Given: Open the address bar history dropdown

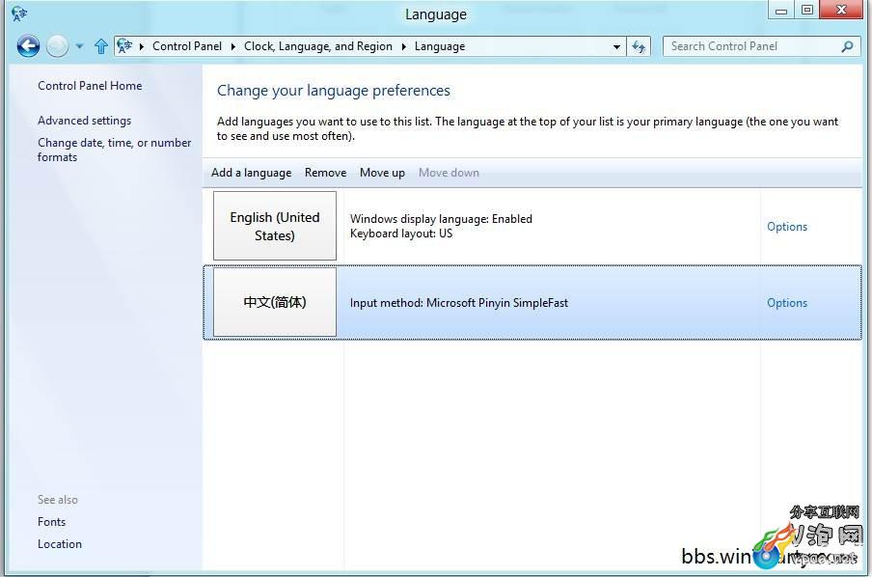Looking at the screenshot, I should pos(616,46).
